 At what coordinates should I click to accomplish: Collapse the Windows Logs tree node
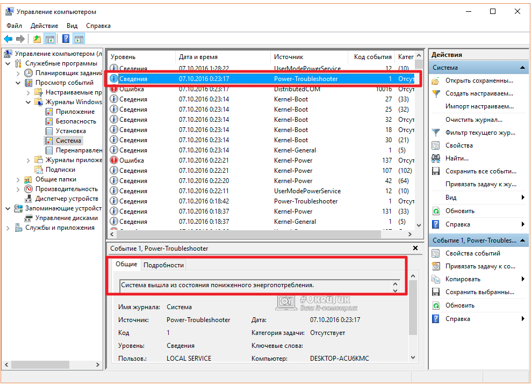28,102
